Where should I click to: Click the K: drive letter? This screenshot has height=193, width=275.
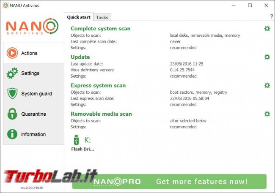coord(88,140)
